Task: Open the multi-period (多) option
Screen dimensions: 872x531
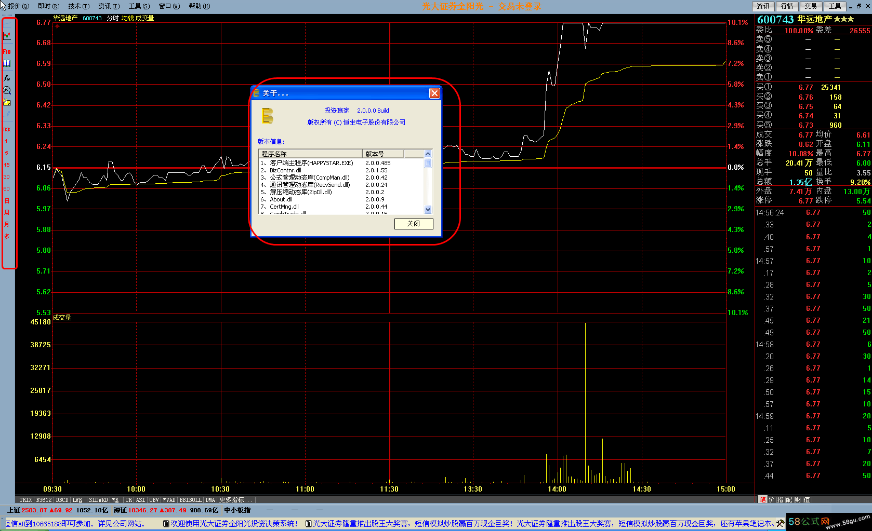Action: click(x=7, y=236)
